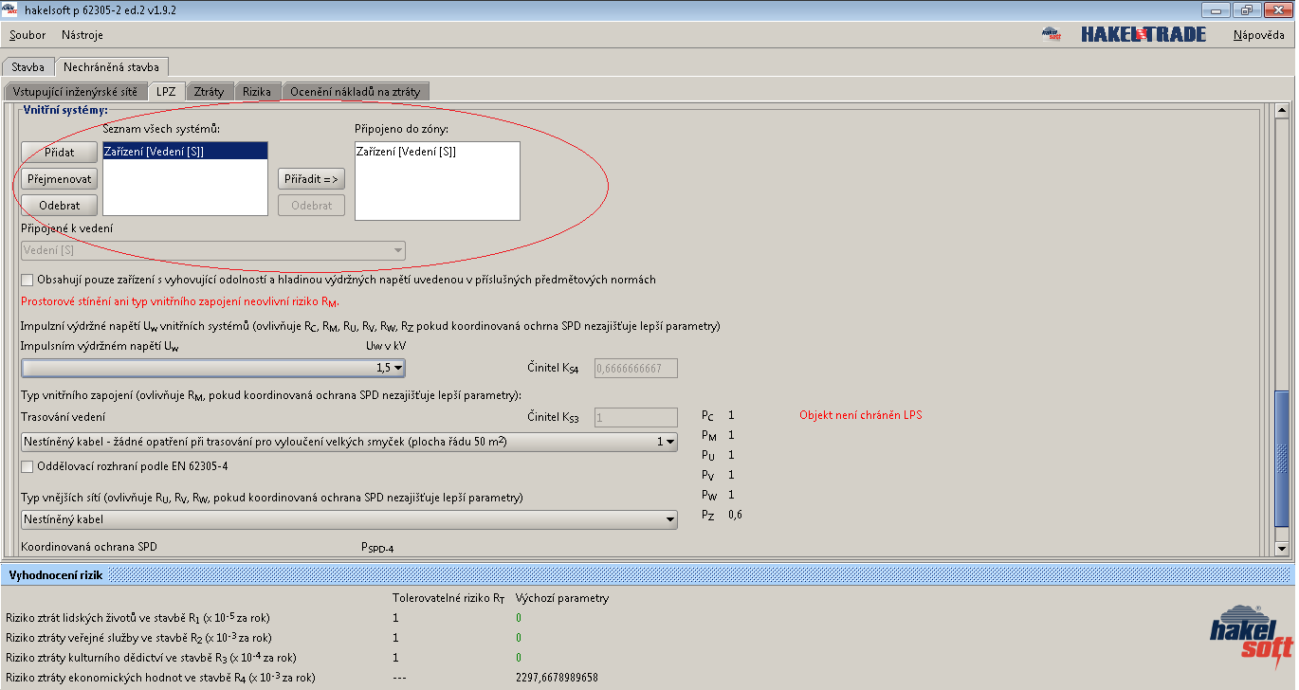Restore down the hakelsoft window
This screenshot has height=690, width=1299.
[1245, 9]
